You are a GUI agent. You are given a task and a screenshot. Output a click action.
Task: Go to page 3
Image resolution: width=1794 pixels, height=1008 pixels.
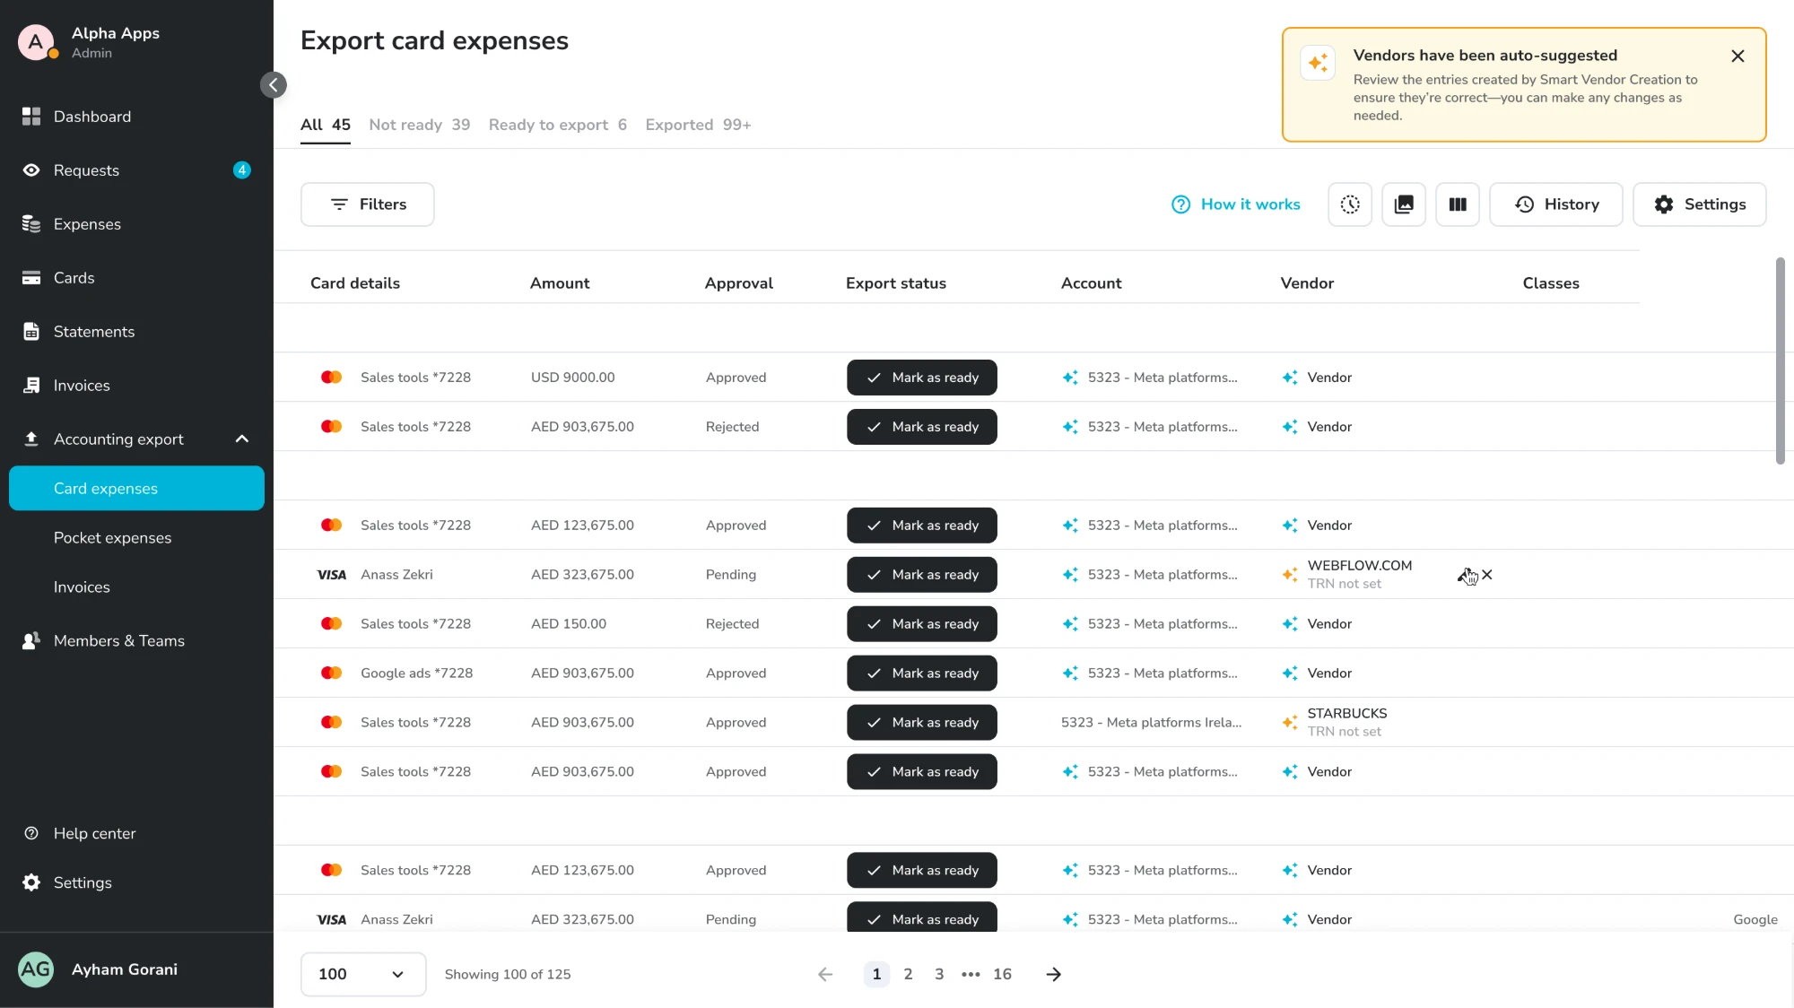click(x=939, y=974)
